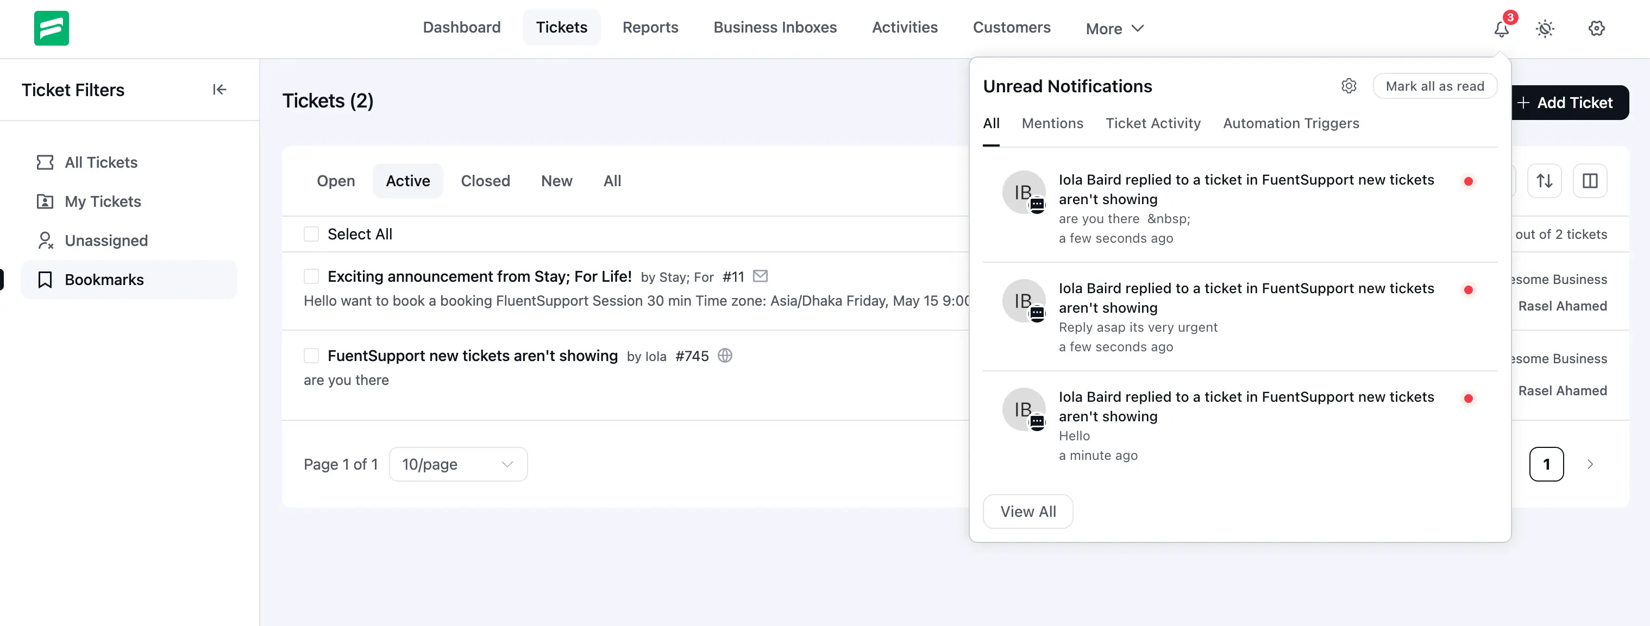Open global settings gear in header
Image resolution: width=1650 pixels, height=626 pixels.
pos(1596,28)
